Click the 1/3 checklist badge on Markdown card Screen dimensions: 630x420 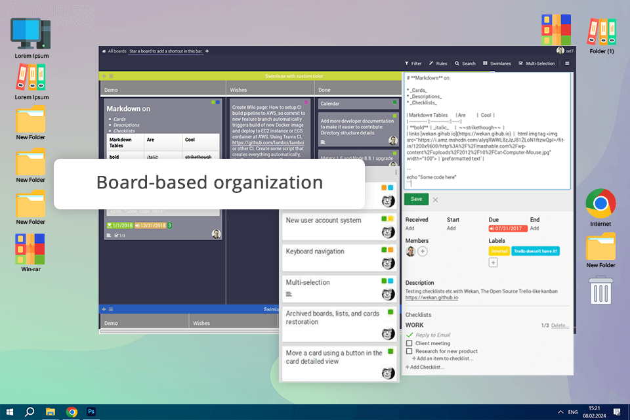[x=119, y=236]
